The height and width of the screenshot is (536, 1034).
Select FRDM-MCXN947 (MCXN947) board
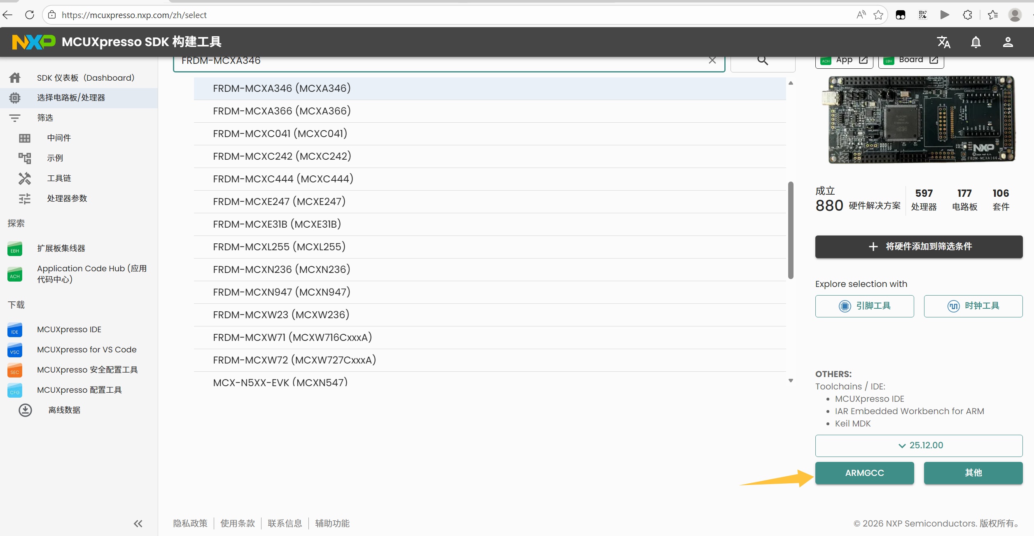490,292
